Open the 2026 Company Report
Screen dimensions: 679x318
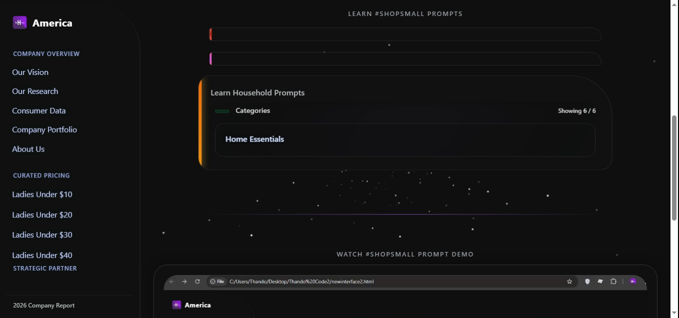44,305
